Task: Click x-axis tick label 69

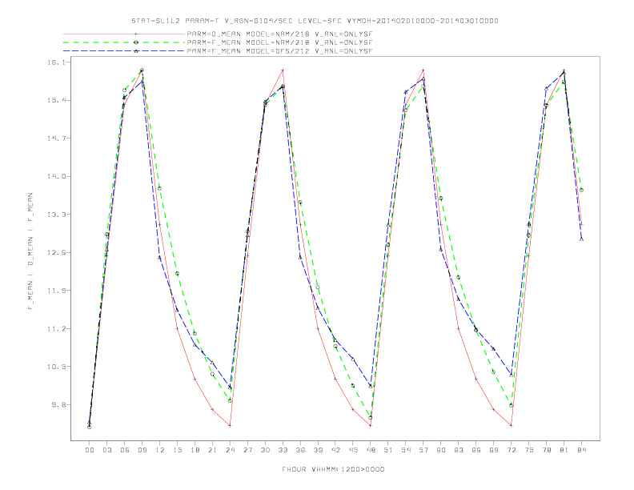Action: (x=494, y=450)
